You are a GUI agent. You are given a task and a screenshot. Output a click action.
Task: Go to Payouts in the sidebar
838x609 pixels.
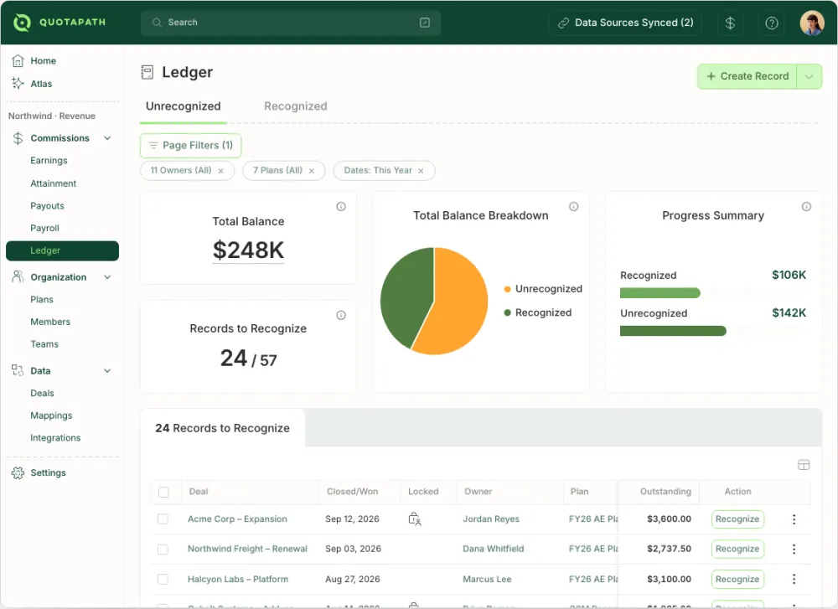point(47,206)
